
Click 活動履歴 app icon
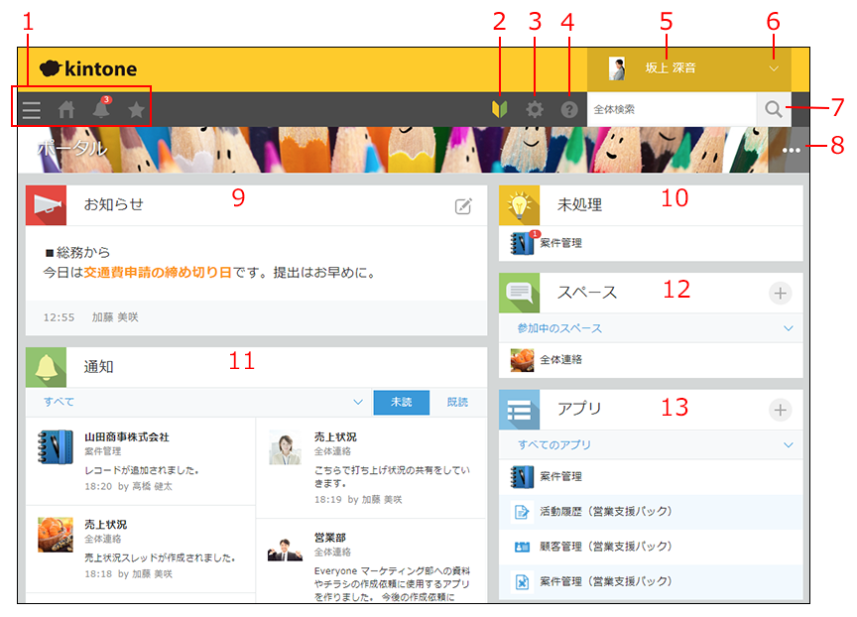pos(522,512)
